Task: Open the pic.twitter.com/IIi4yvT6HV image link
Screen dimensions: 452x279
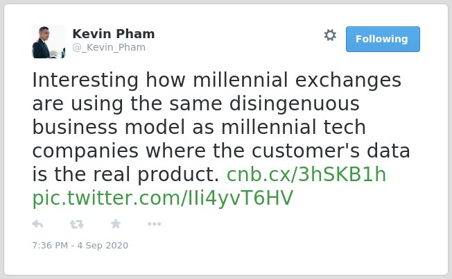Action: click(163, 198)
